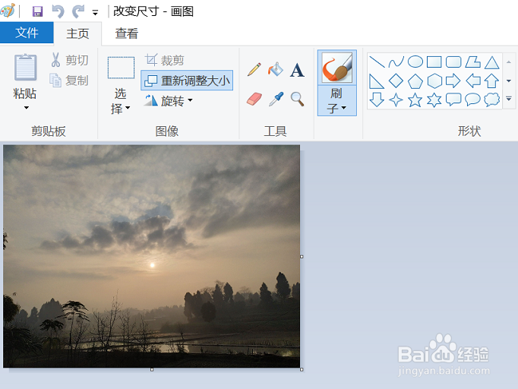518x389 pixels.
Task: Select the Color picker eyedropper tool
Action: (x=276, y=99)
